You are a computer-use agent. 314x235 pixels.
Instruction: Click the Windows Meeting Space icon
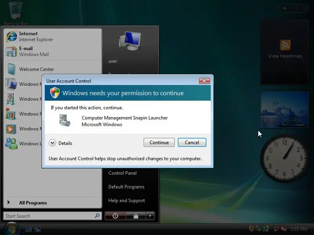click(11, 99)
